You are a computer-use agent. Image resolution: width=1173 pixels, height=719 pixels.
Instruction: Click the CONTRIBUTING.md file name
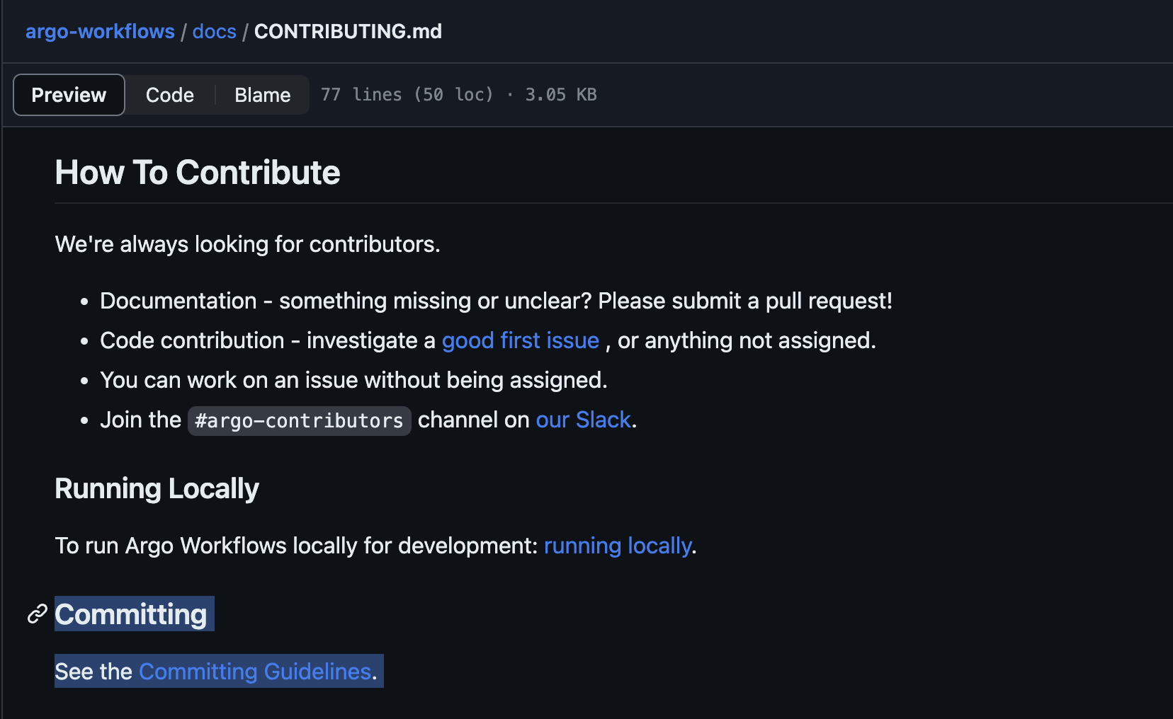(348, 32)
